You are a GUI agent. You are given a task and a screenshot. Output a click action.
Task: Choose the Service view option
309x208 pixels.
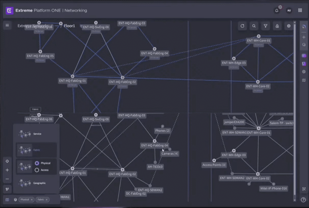(37, 134)
